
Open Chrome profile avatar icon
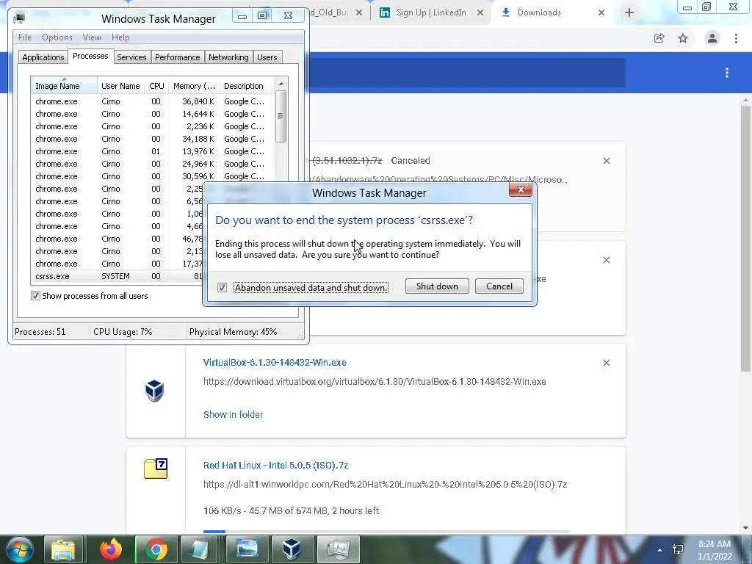tap(712, 38)
